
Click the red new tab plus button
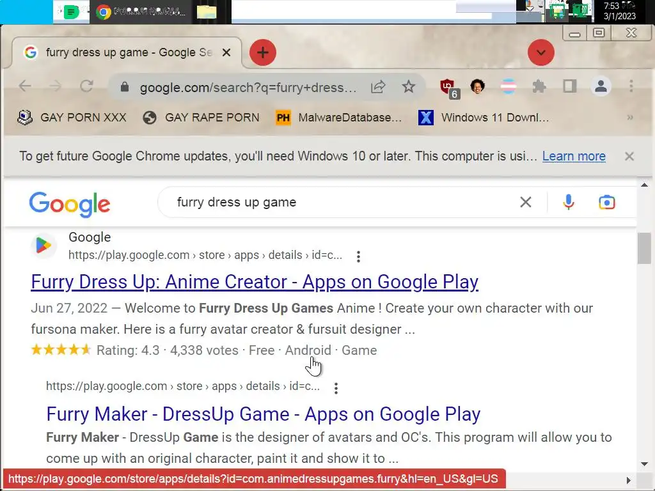(263, 52)
